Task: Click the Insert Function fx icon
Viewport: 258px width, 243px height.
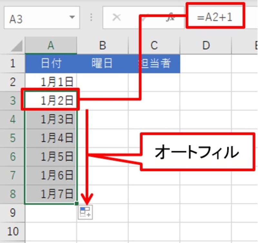Action: [170, 18]
